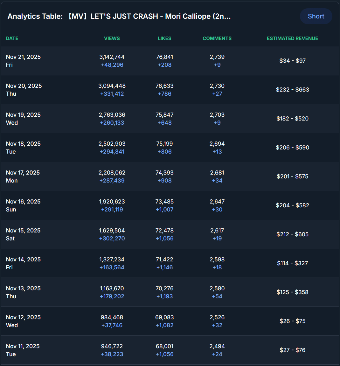Click views change +291,119
This screenshot has width=340, height=366.
pyautogui.click(x=112, y=210)
